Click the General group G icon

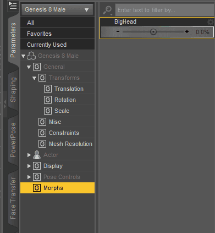[37, 67]
